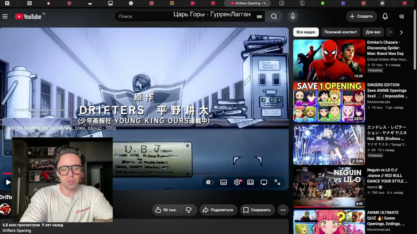Open Anime Ultimate Quiz thumbnail
Image resolution: width=417 pixels, height=234 pixels.
(x=329, y=222)
